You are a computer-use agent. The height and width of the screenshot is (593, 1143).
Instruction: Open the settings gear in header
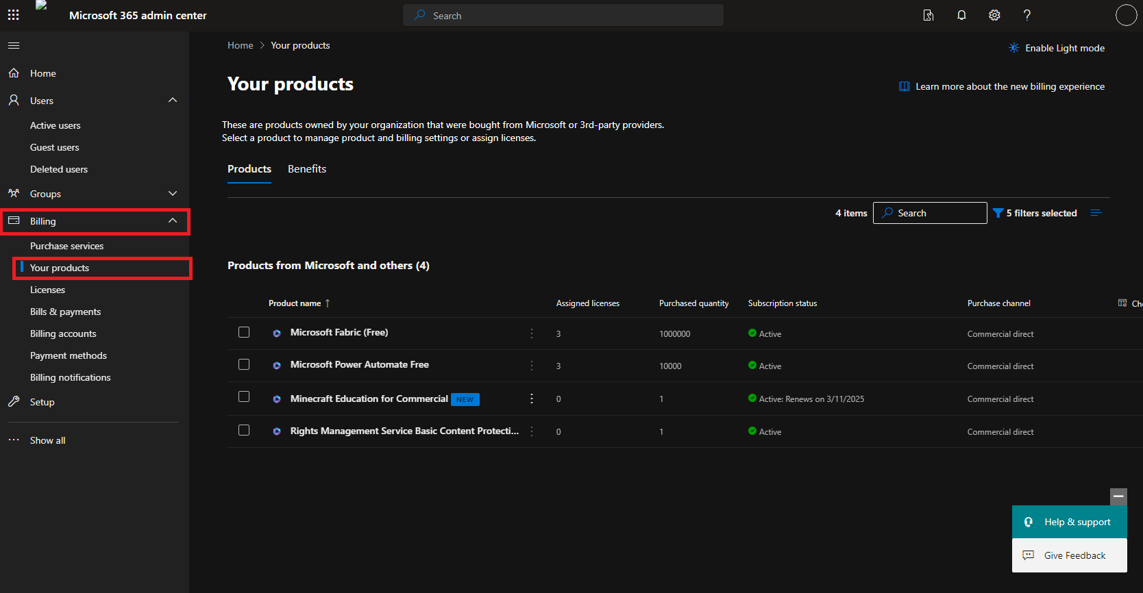(994, 15)
